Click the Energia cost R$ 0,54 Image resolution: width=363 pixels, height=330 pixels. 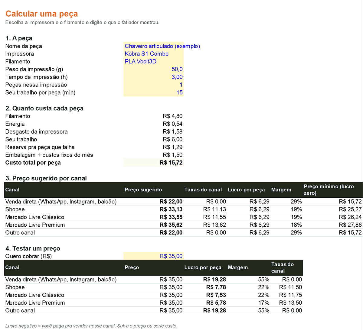(x=172, y=124)
